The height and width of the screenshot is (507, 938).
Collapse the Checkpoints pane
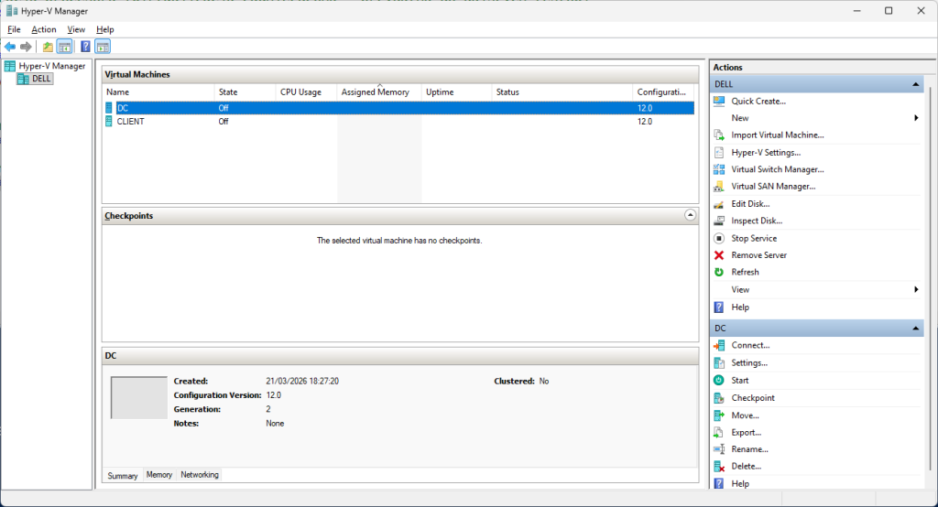pos(690,215)
